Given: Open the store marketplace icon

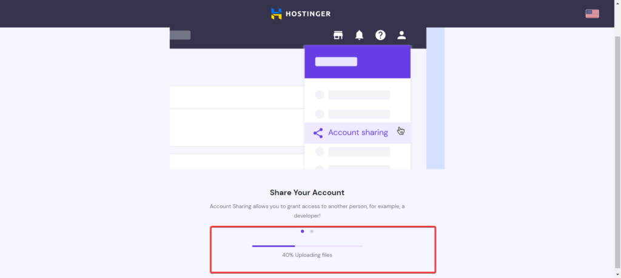Looking at the screenshot, I should [338, 35].
